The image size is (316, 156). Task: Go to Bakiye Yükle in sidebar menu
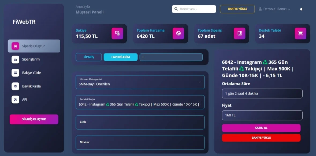(31, 73)
